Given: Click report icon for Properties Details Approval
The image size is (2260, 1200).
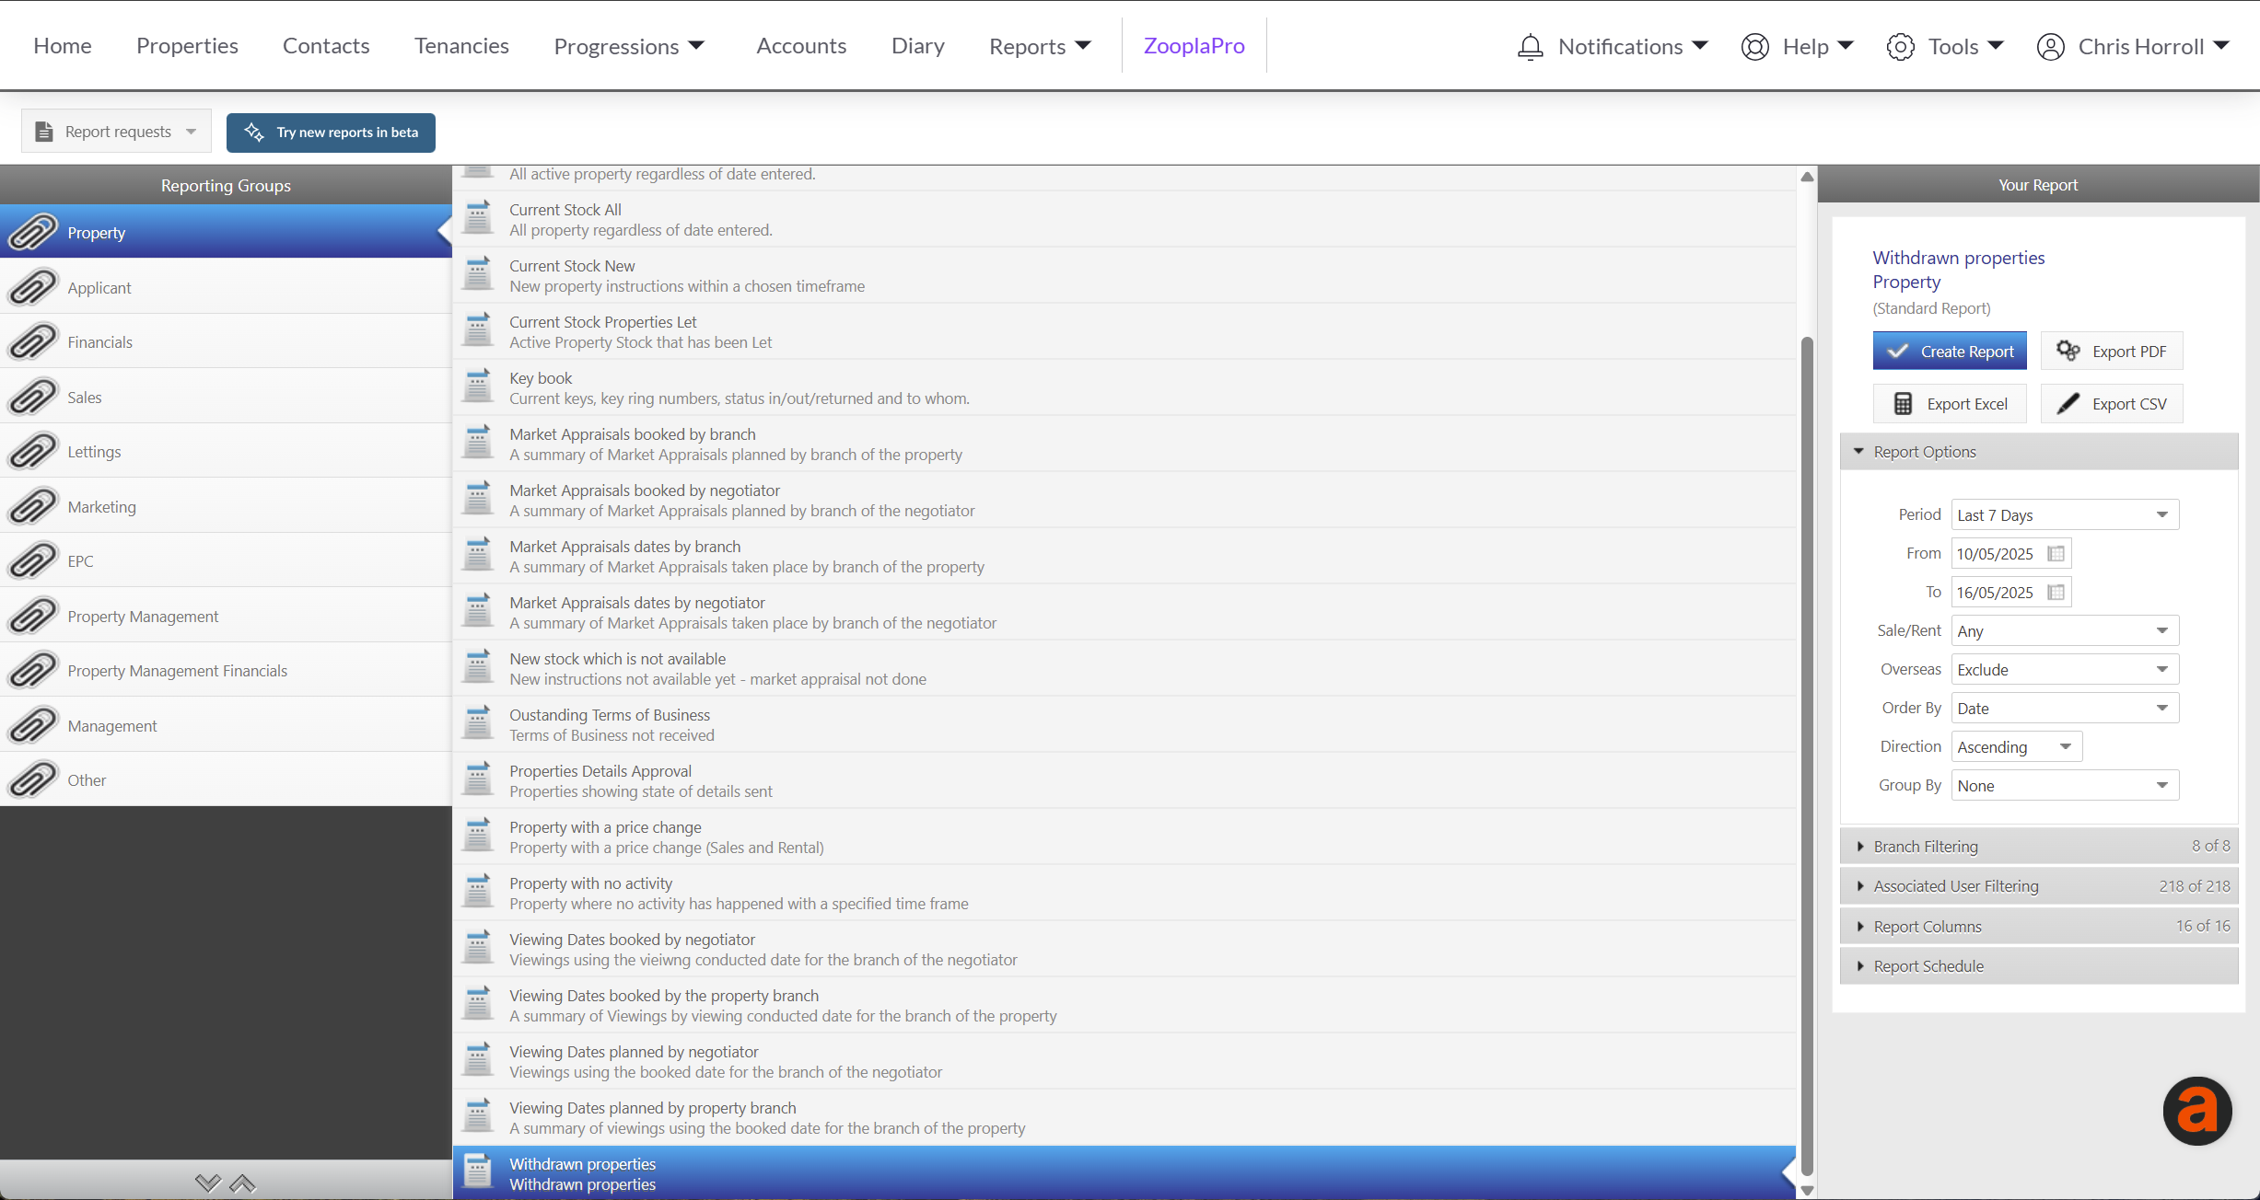Looking at the screenshot, I should tap(477, 779).
